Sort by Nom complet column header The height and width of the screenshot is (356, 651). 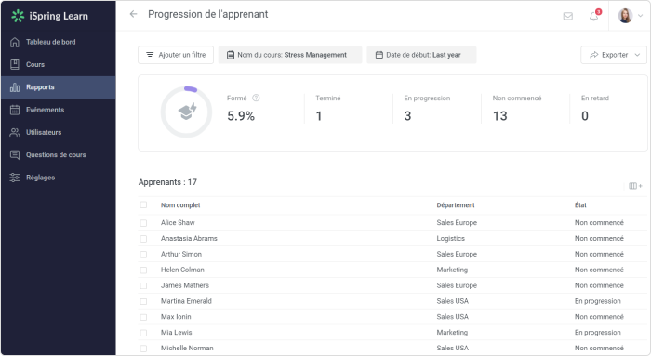coord(180,205)
